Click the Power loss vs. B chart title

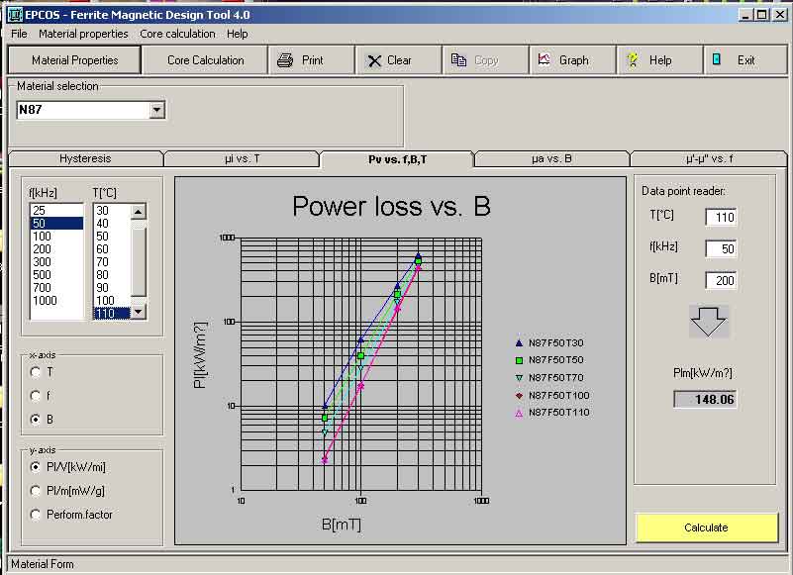[x=391, y=206]
